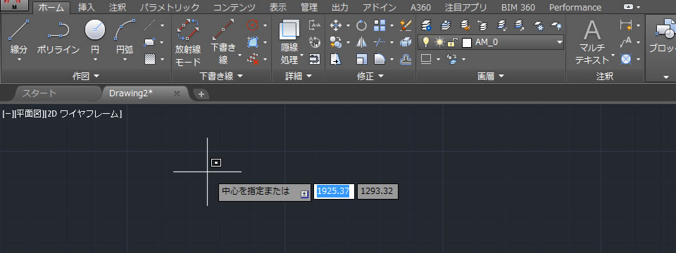Click the AM_0 layer white color swatch

(466, 42)
